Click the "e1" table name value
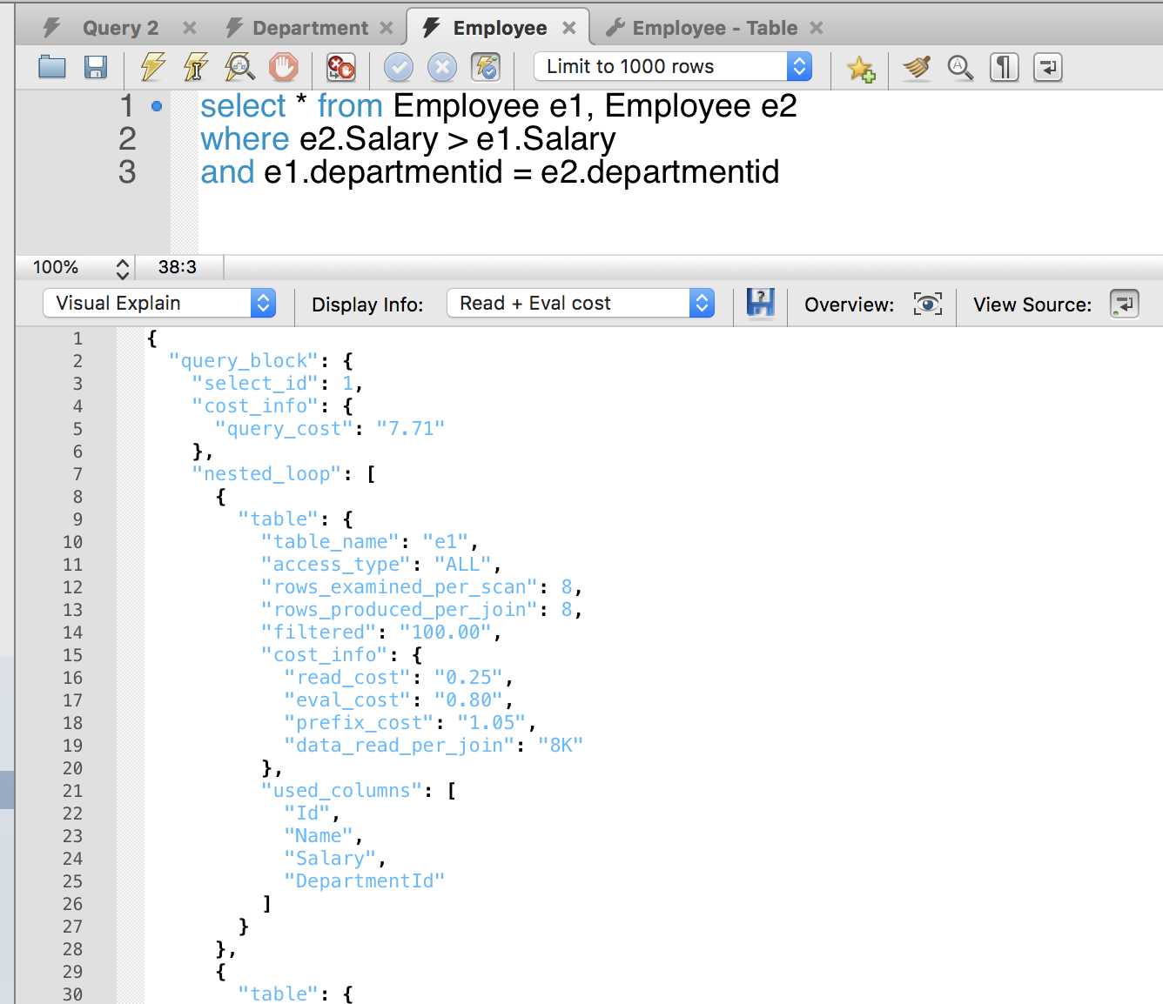The image size is (1163, 1004). [x=446, y=541]
